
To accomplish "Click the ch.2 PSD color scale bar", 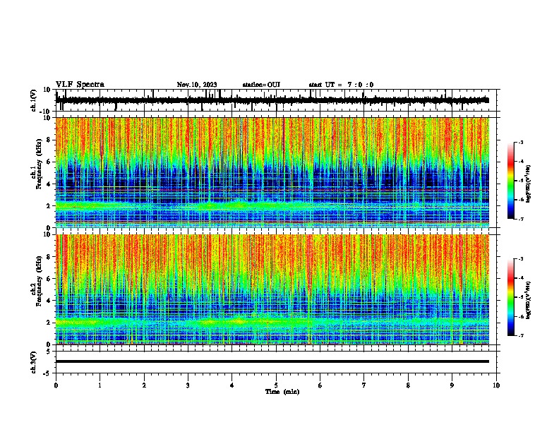I will (511, 297).
